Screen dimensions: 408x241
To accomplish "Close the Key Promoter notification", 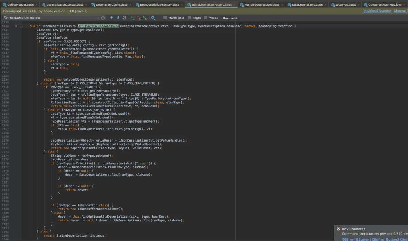I will [338, 229].
